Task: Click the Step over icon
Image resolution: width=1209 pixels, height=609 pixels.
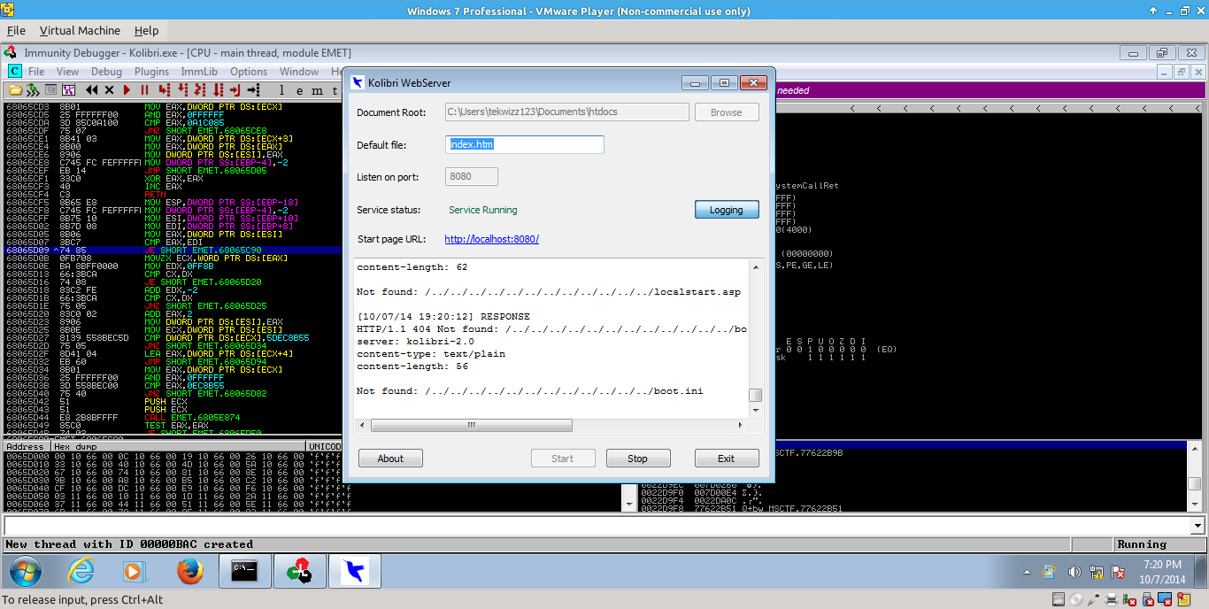Action: point(182,89)
